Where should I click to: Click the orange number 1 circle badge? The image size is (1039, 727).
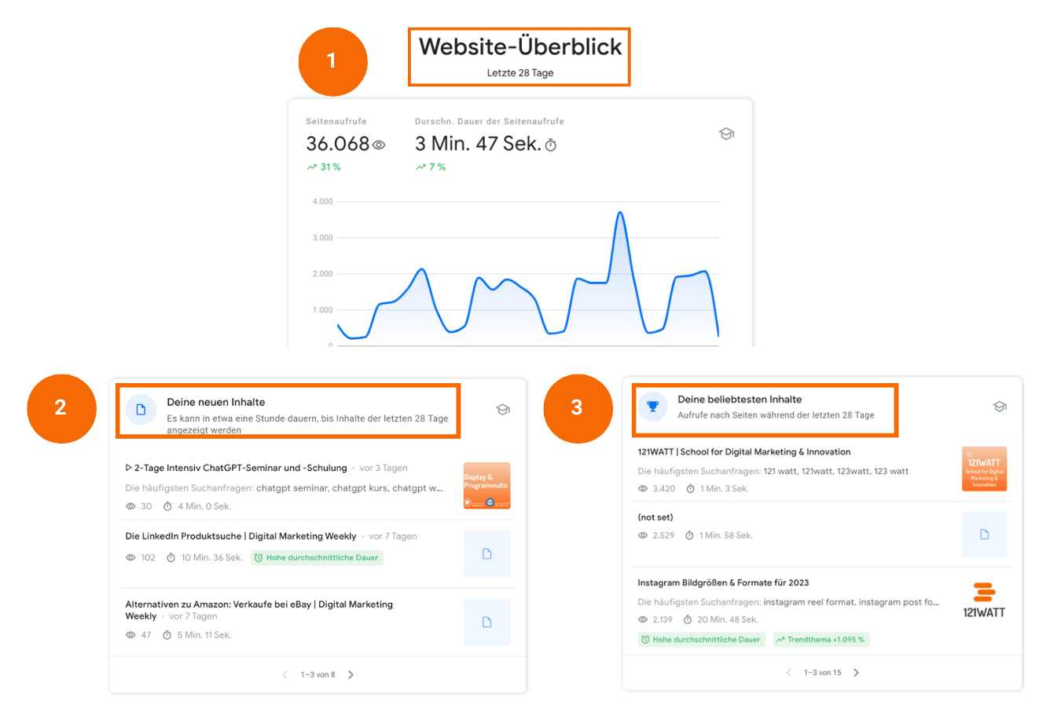point(332,61)
